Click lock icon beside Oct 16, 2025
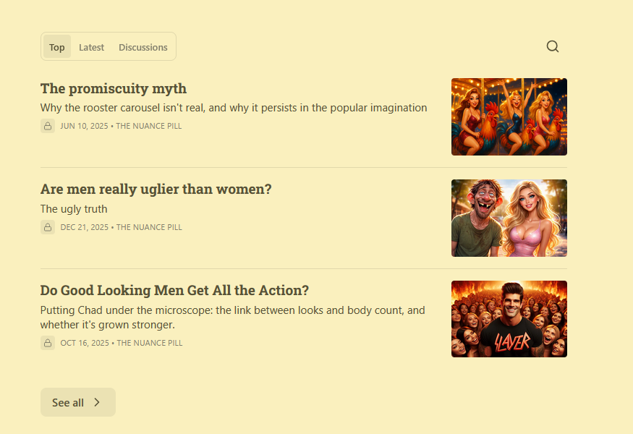Viewport: 633px width, 434px height. coord(48,343)
